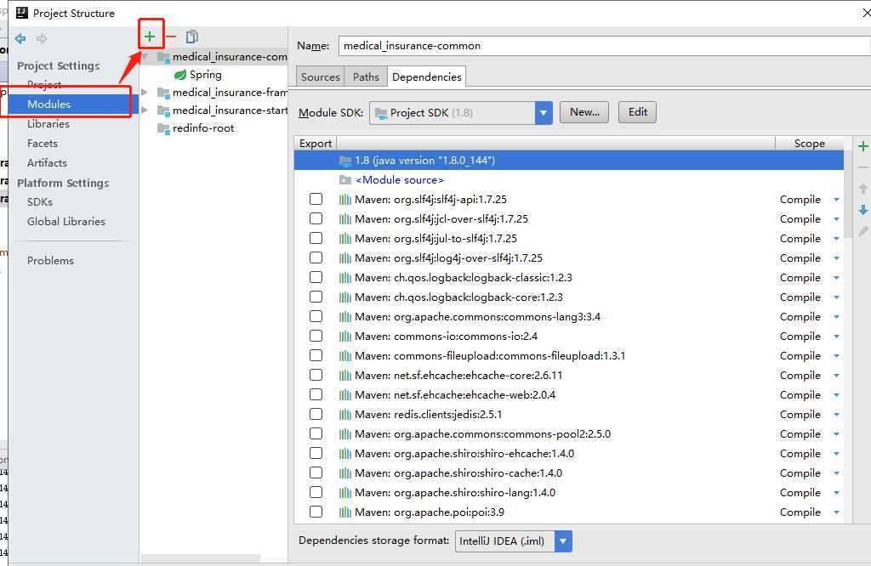Open Facets settings
Image resolution: width=871 pixels, height=566 pixels.
43,143
